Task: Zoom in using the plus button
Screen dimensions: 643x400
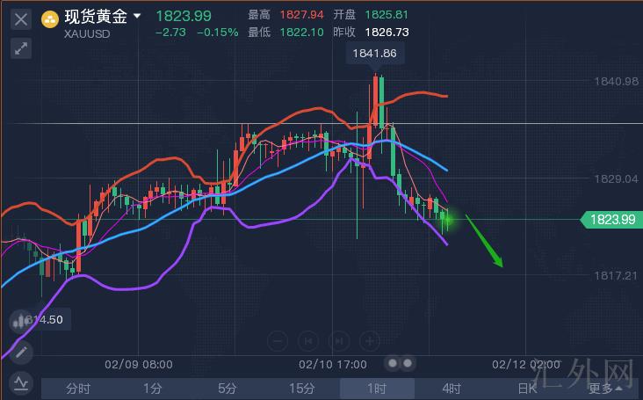Action: (x=370, y=341)
